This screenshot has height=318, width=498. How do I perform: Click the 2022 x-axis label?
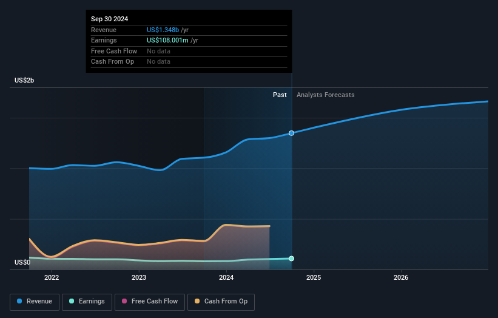52,277
